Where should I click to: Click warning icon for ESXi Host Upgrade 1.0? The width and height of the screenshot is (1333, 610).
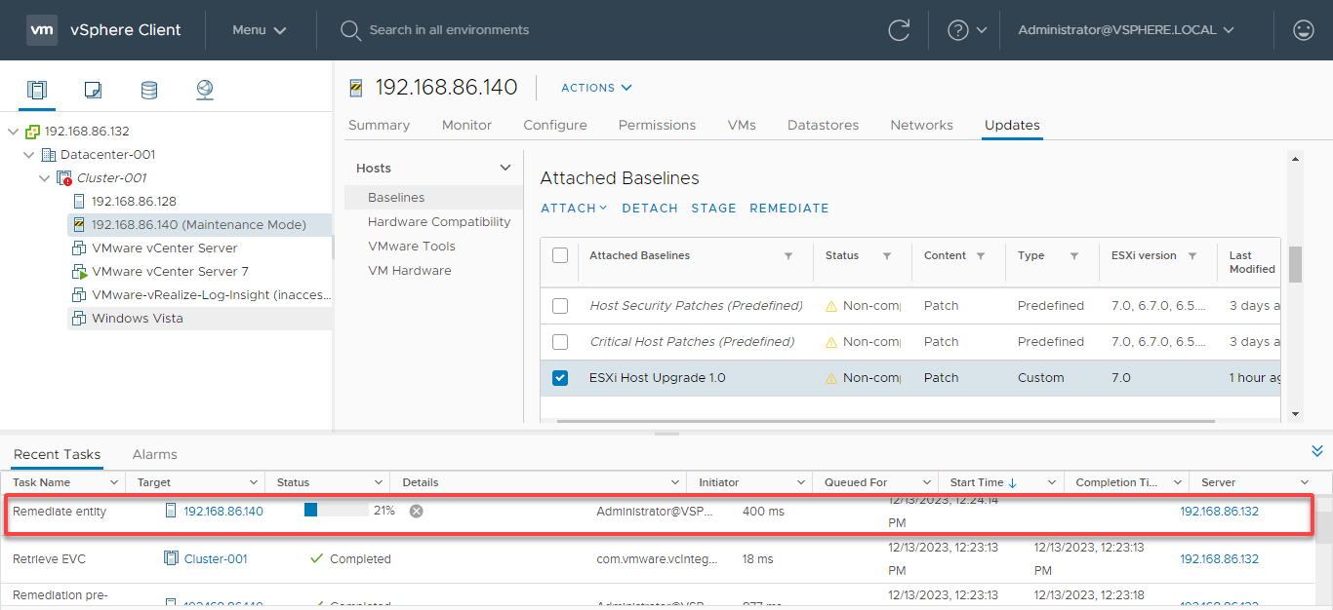click(831, 378)
